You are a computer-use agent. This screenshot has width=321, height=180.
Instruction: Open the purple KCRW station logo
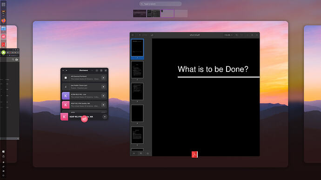(x=66, y=96)
